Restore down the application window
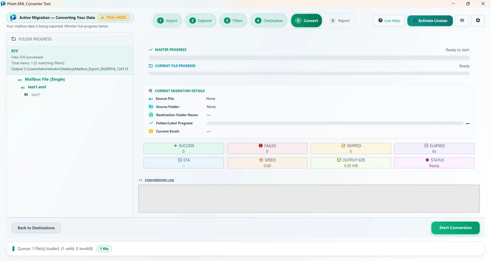Screen dimensions: 491x261 click(468, 4)
